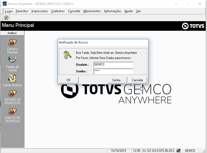Click the Gemco Anywhere title bar app icon
207x153 pixels.
(x=5, y=4)
